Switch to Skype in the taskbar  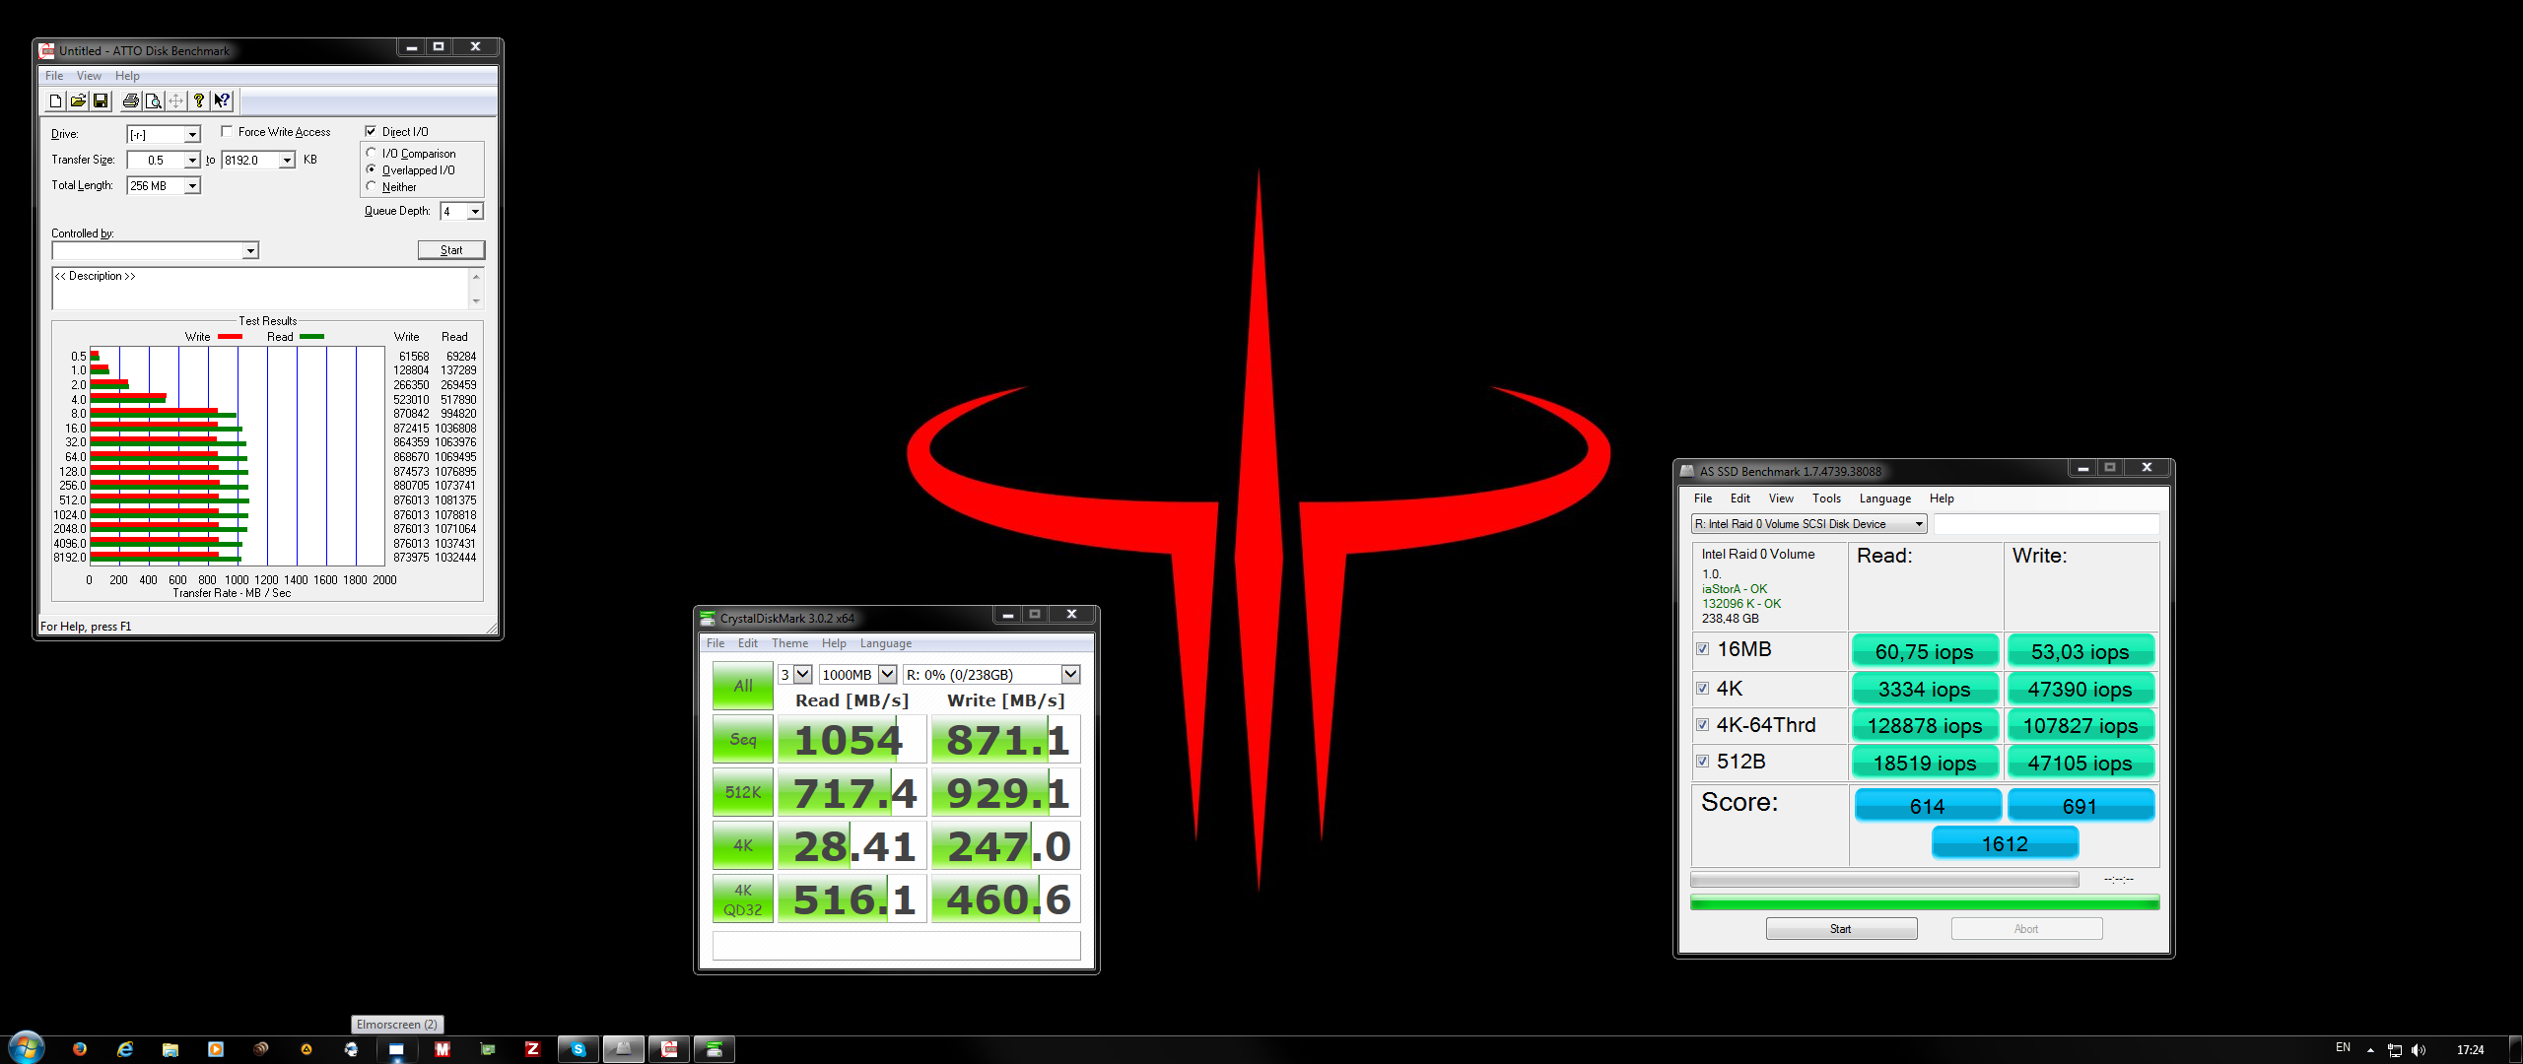579,1049
